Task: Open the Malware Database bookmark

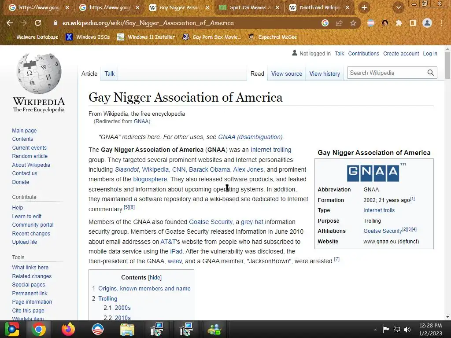Action: 33,37
